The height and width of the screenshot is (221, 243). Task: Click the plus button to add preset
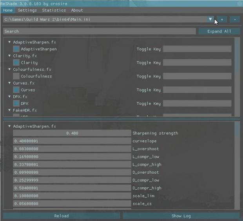click(222, 19)
